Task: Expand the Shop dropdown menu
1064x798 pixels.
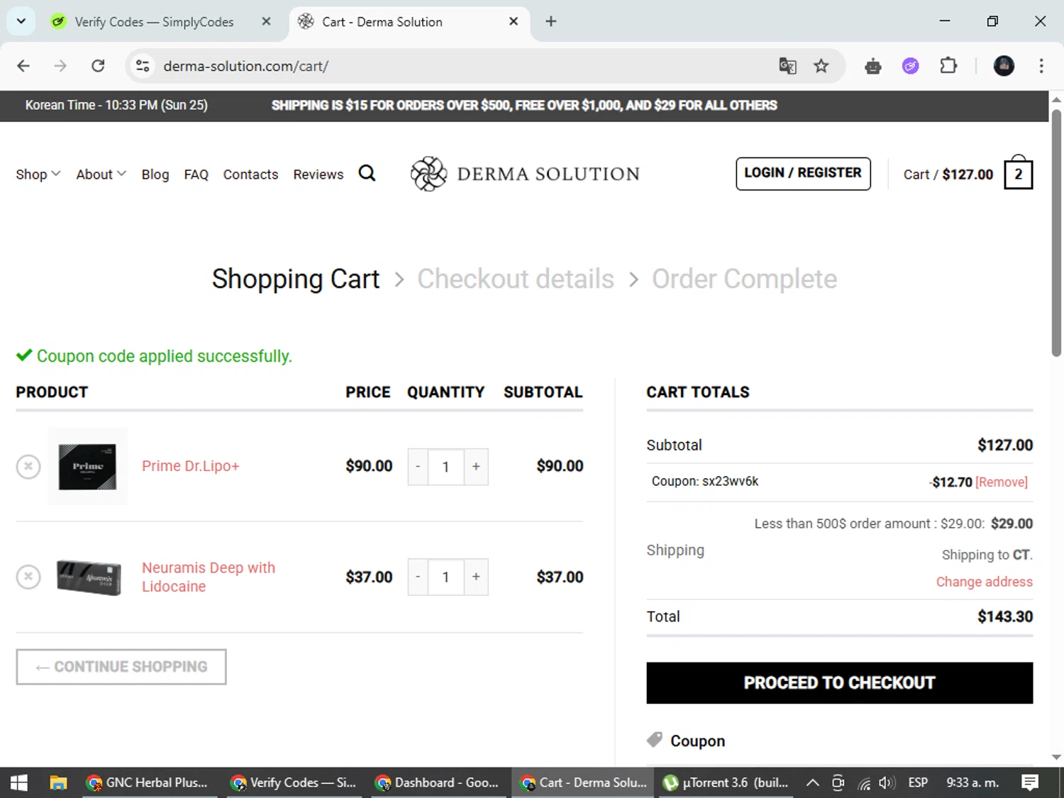Action: (38, 174)
